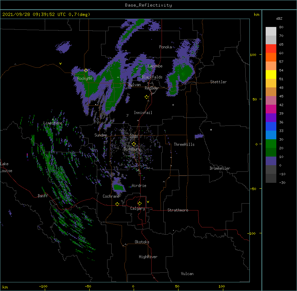Image resolution: width=297 pixels, height=291 pixels.
Task: Click the Lacombe city label
Action: click(155, 66)
